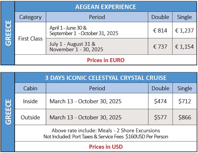Select the € 814 double price

pos(160,30)
